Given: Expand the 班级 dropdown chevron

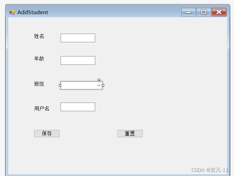Looking at the screenshot, I should coord(99,86).
